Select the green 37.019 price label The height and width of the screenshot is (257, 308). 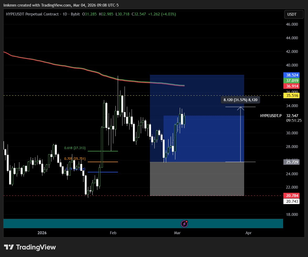point(292,81)
